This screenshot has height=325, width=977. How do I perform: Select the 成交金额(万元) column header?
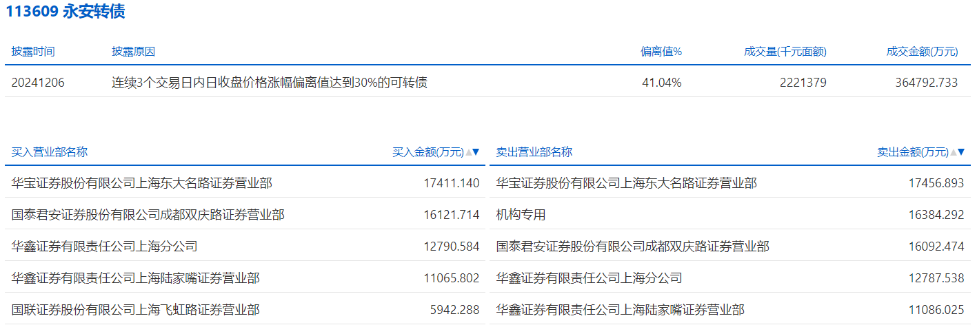923,52
